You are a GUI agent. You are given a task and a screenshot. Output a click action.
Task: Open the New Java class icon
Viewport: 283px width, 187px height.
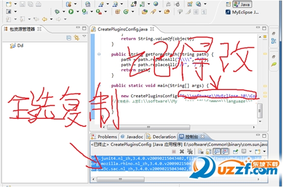point(126,12)
